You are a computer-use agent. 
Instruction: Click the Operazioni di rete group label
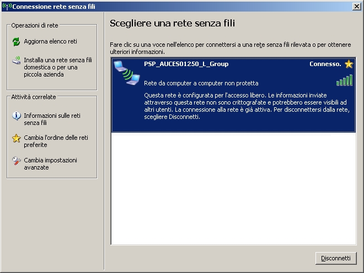[x=35, y=25]
